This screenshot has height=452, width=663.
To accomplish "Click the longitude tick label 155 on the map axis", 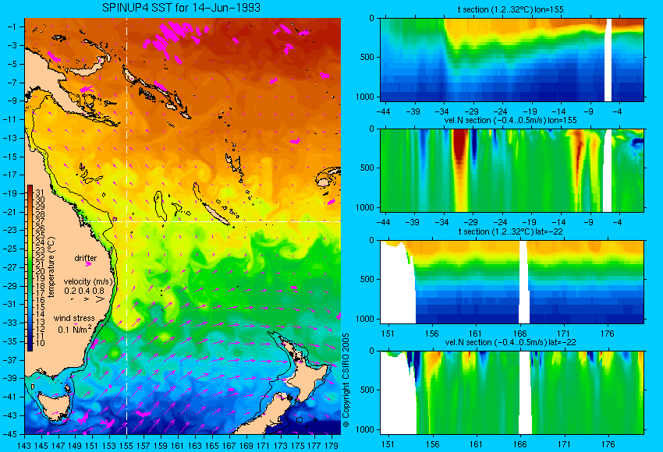I will 126,445.
